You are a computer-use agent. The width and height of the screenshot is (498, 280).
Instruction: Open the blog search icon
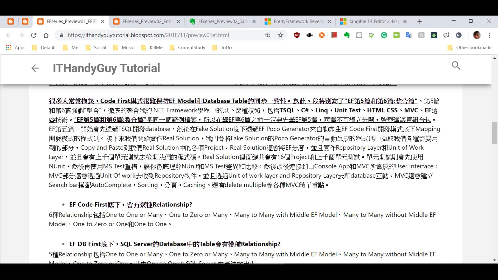point(456,66)
